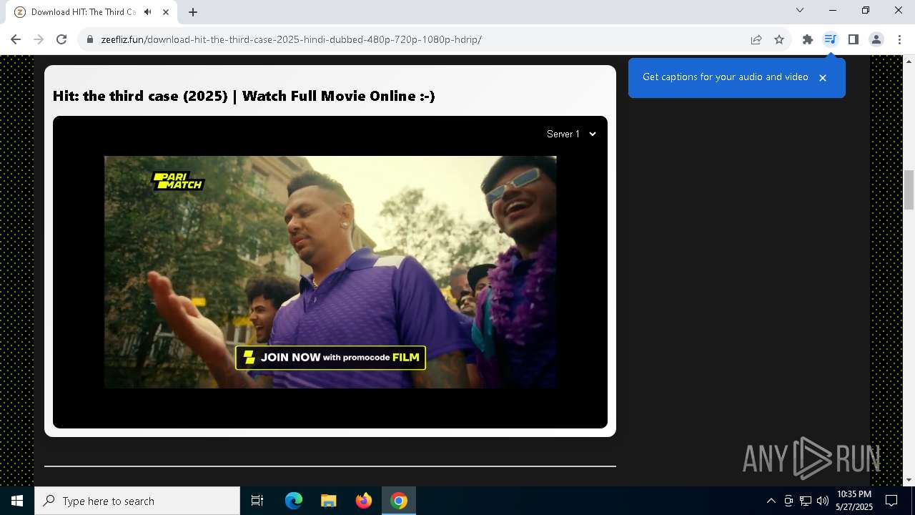The height and width of the screenshot is (515, 915).
Task: Switch to Chrome on taskbar
Action: point(399,501)
